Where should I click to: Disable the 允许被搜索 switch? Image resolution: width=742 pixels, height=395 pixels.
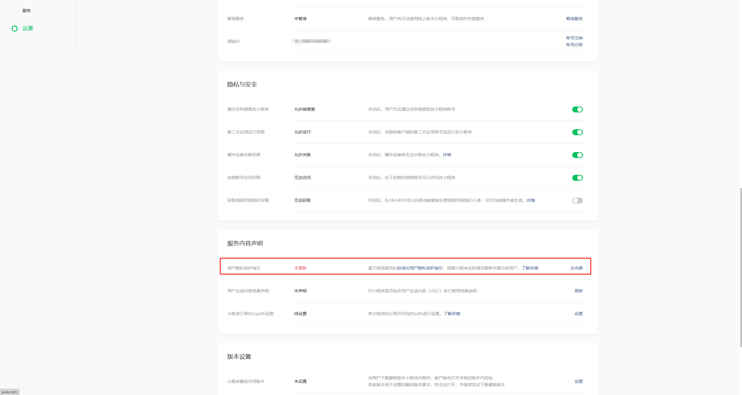point(577,109)
